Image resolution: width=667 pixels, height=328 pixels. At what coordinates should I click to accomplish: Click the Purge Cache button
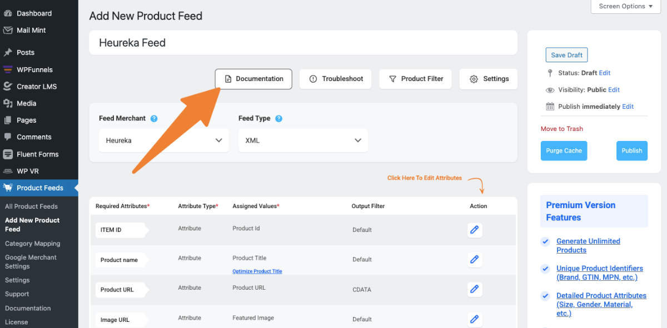pyautogui.click(x=564, y=150)
